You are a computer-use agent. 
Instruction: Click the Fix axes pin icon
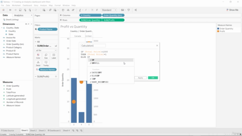97,10
